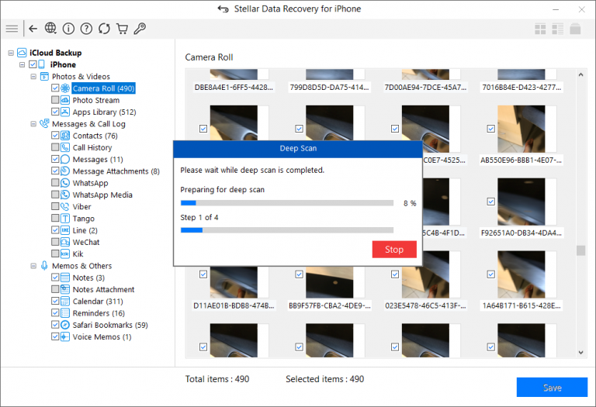Uncheck the Contacts (76) checkbox
Screen dimensions: 596x407
click(55, 136)
